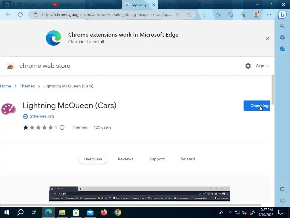Dismiss the Chrome extensions Edge banner
Image resolution: width=290 pixels, height=218 pixels.
click(267, 38)
